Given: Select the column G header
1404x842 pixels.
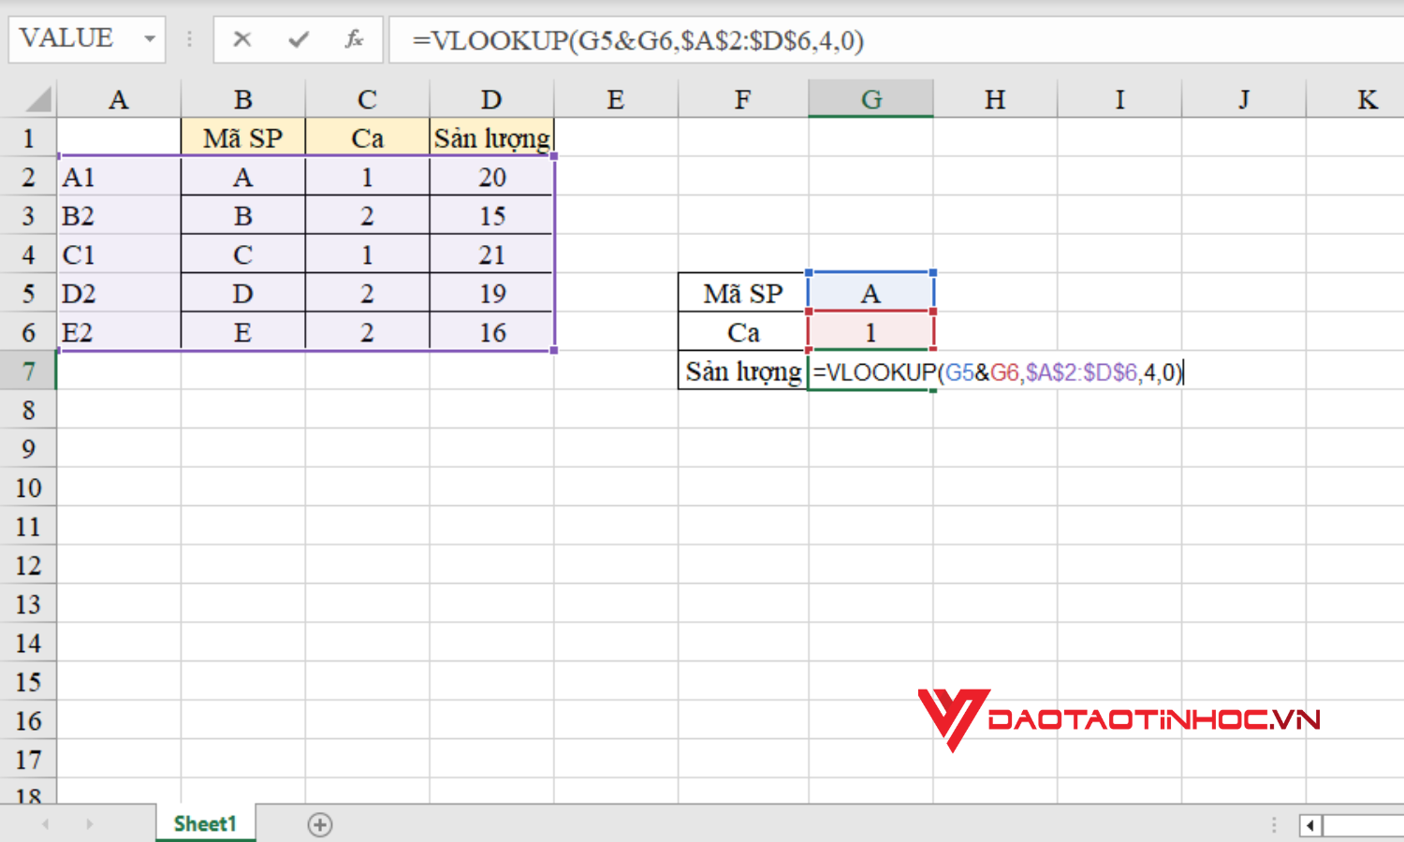Looking at the screenshot, I should [x=870, y=98].
